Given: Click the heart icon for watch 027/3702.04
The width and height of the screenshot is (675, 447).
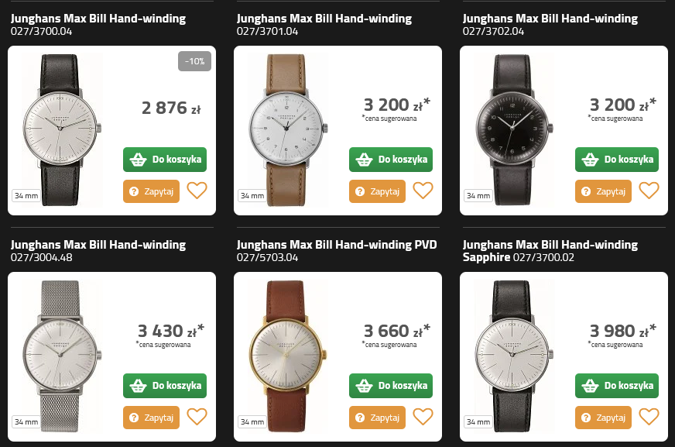Looking at the screenshot, I should [x=649, y=191].
